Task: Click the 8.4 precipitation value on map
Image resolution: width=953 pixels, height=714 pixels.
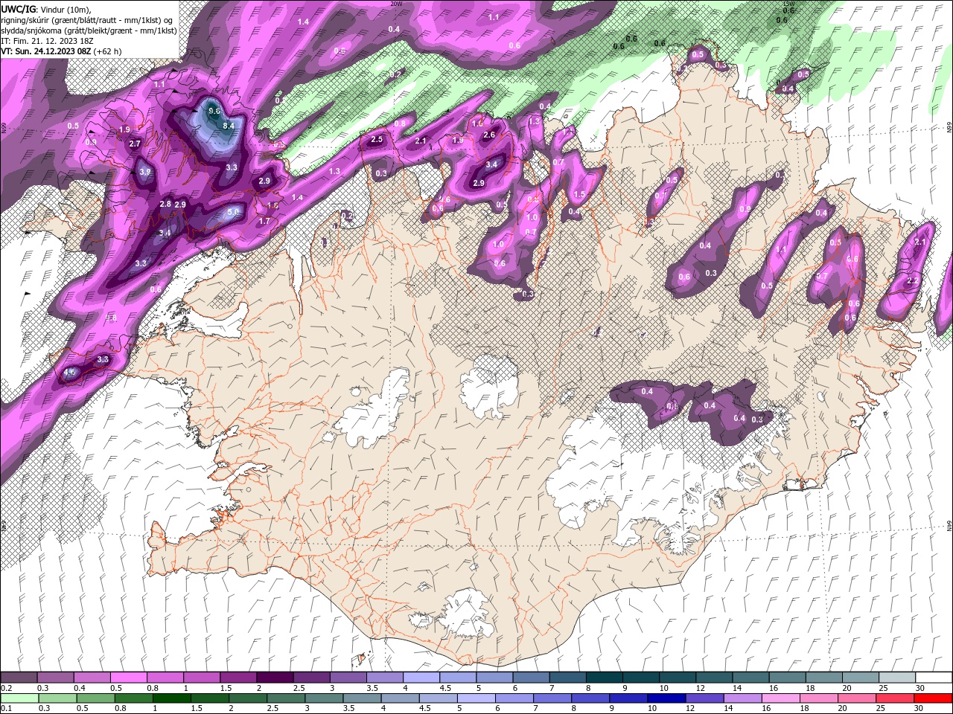Action: point(229,126)
